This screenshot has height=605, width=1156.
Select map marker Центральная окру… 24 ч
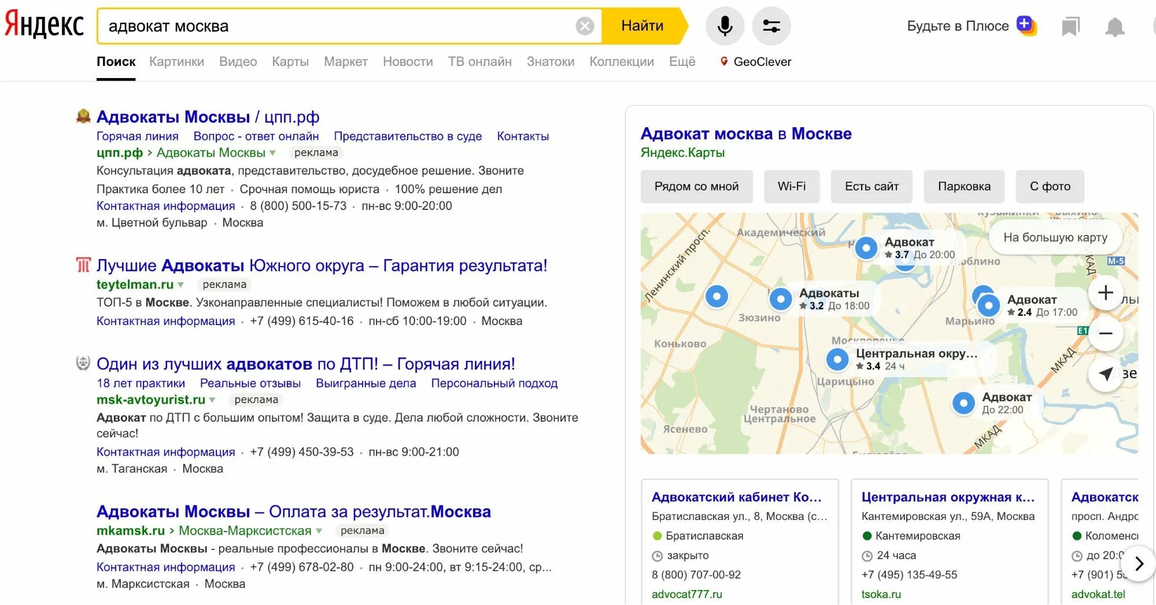click(837, 359)
